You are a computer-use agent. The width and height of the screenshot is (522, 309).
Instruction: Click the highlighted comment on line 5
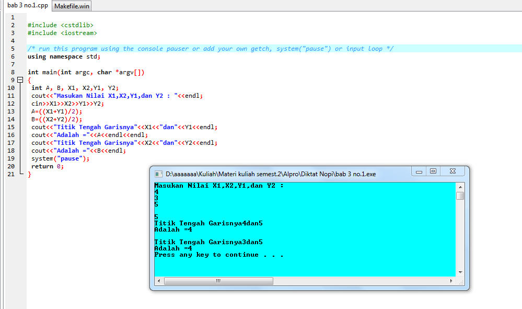pyautogui.click(x=211, y=49)
